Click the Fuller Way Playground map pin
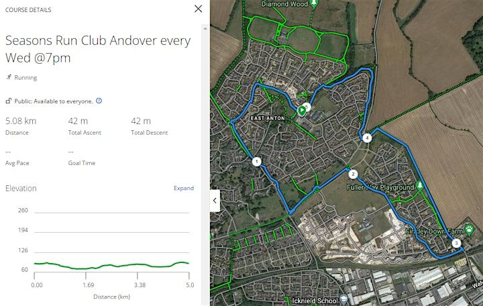The width and height of the screenshot is (483, 306). 420,185
